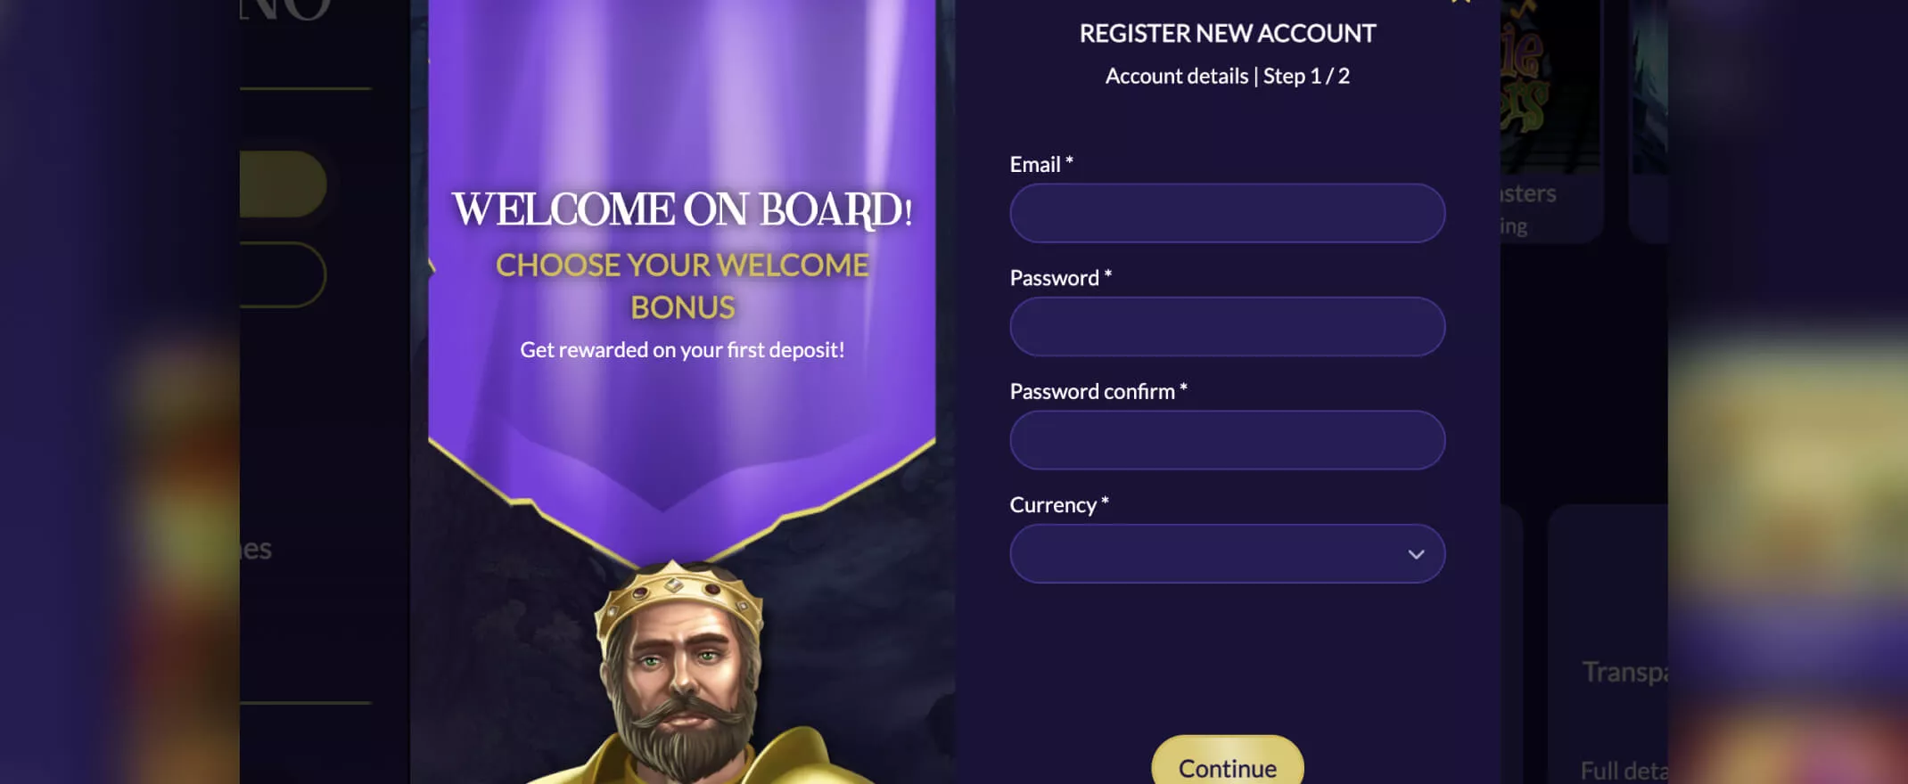Click the yellow pill button at left
The height and width of the screenshot is (784, 1908).
283,184
